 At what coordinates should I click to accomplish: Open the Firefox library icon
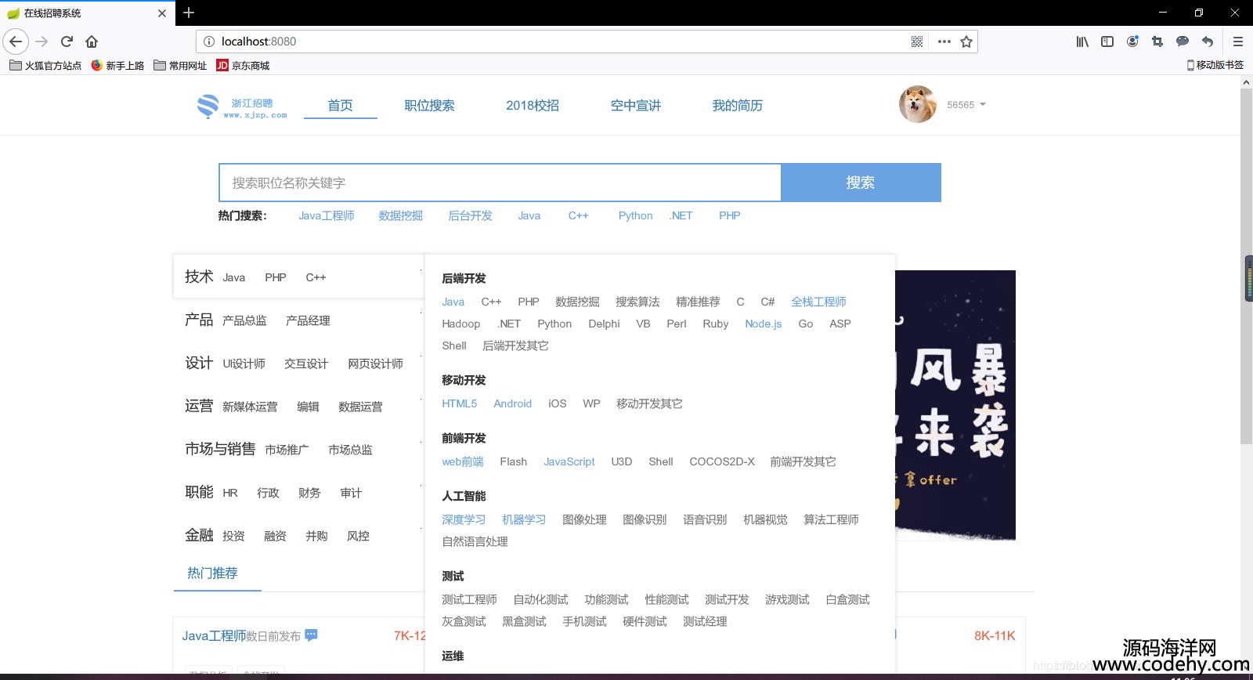1082,42
